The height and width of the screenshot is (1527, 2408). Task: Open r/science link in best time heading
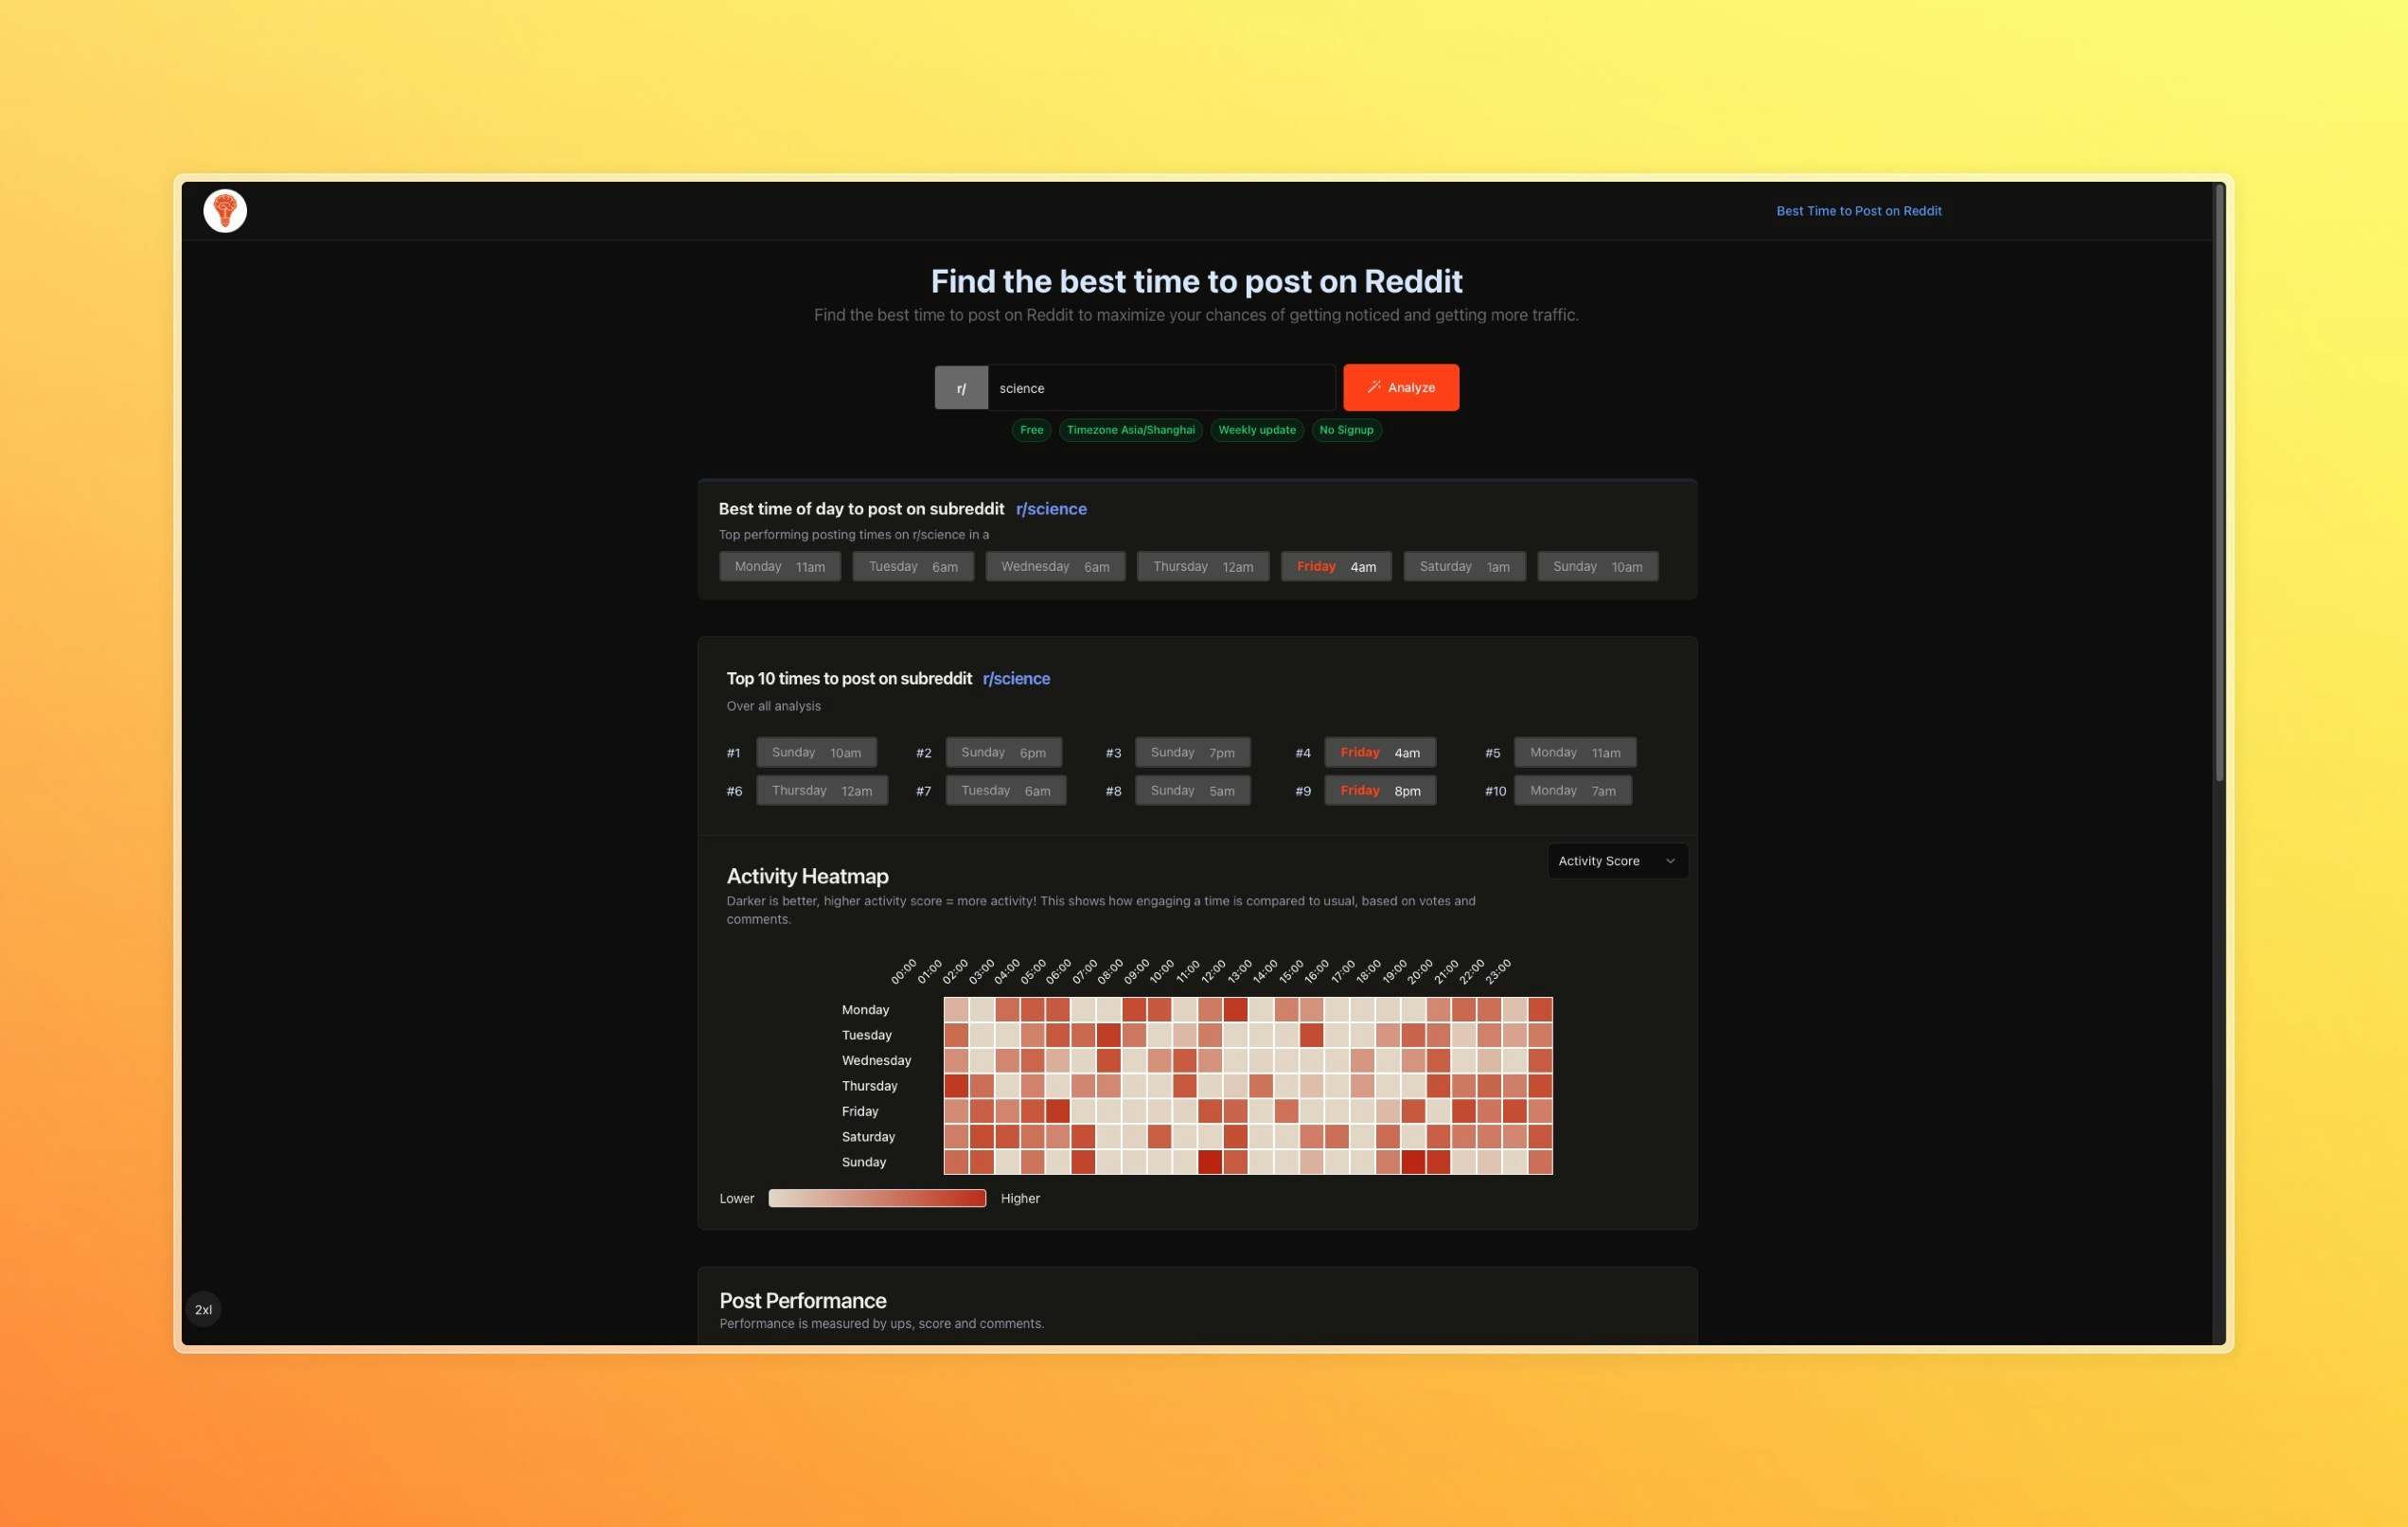point(1051,509)
